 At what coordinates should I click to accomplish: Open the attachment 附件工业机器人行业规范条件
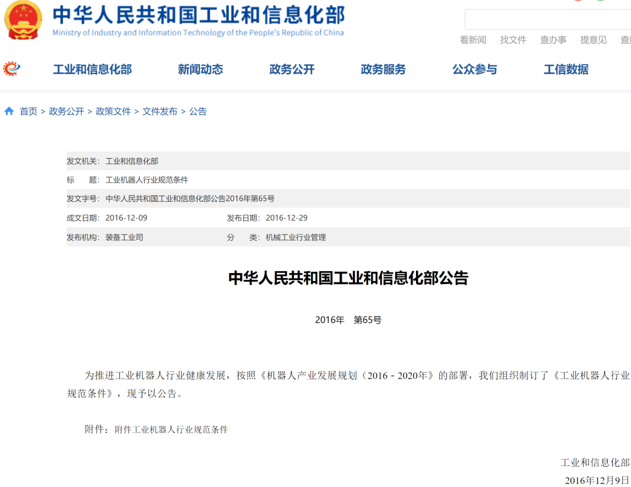click(171, 430)
